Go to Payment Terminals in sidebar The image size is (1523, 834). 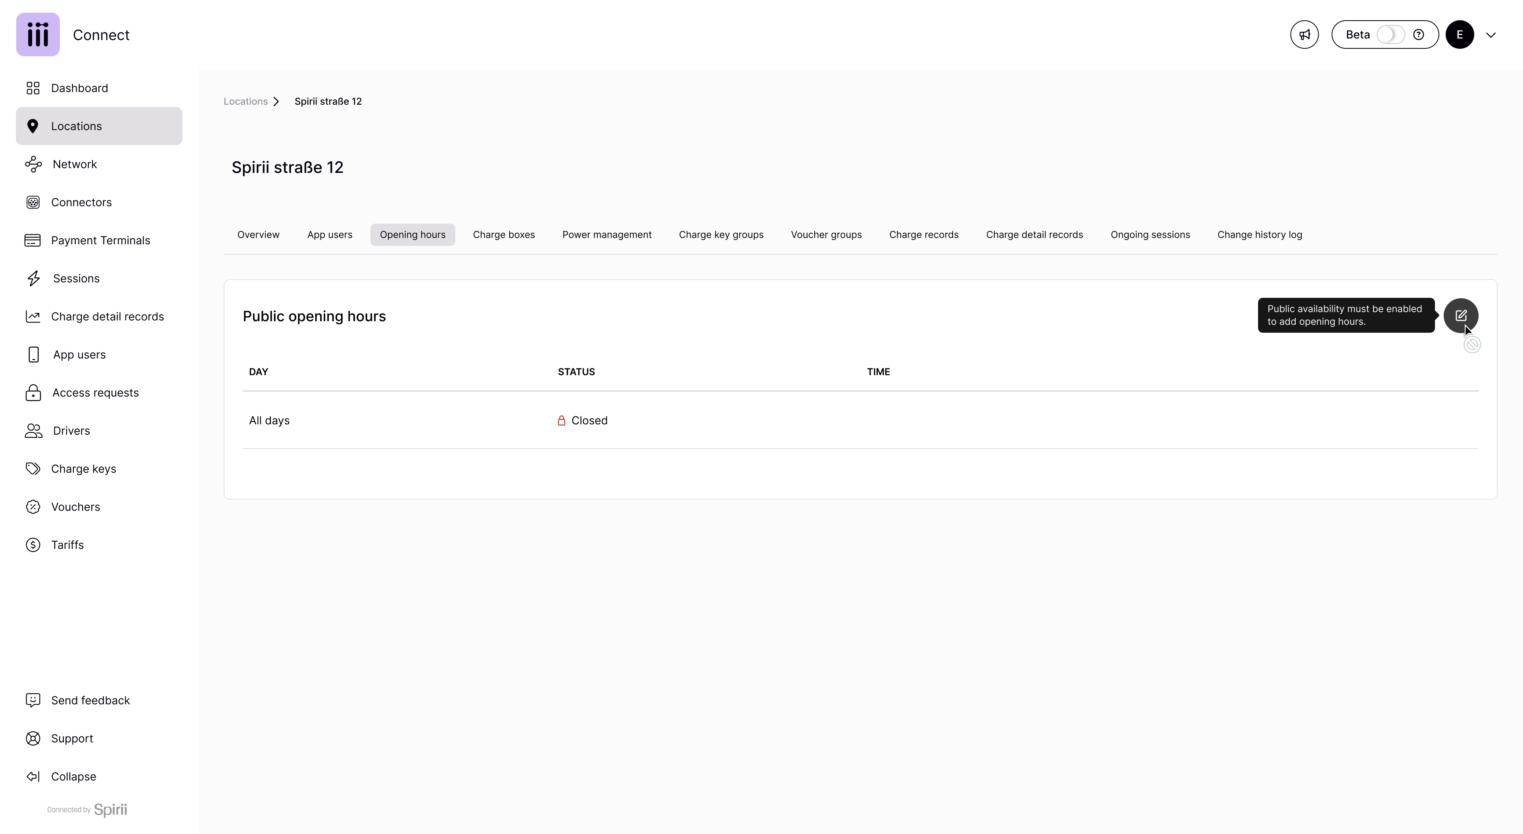100,241
